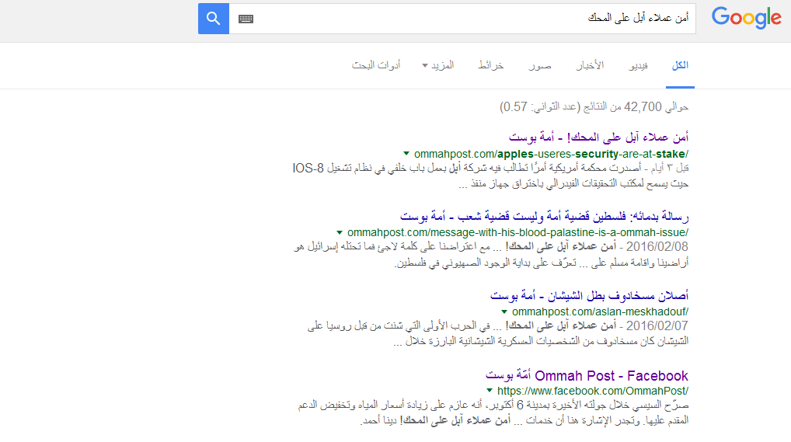Expand the المزيد (More) dropdown
Viewport: 791px width, 442px height.
[438, 65]
